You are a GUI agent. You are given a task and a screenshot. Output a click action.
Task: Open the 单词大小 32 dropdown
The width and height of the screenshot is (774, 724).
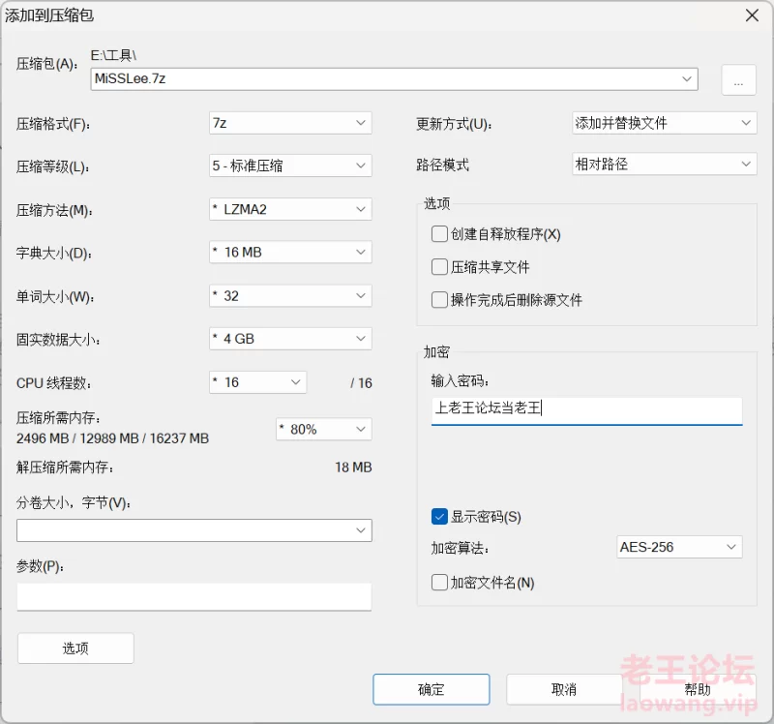[x=290, y=295]
